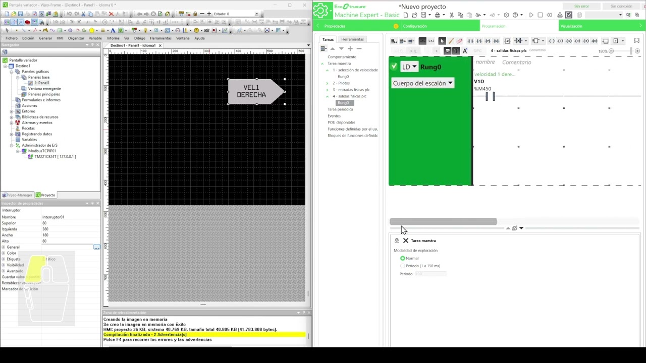The image size is (646, 363).
Task: Open the Cuerpo del escalón dropdown
Action: [423, 83]
